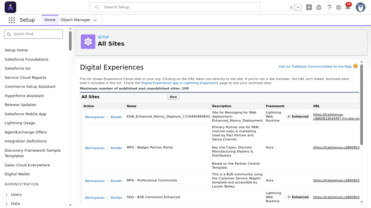Click the Name column header
The height and width of the screenshot is (208, 371).
click(168, 106)
